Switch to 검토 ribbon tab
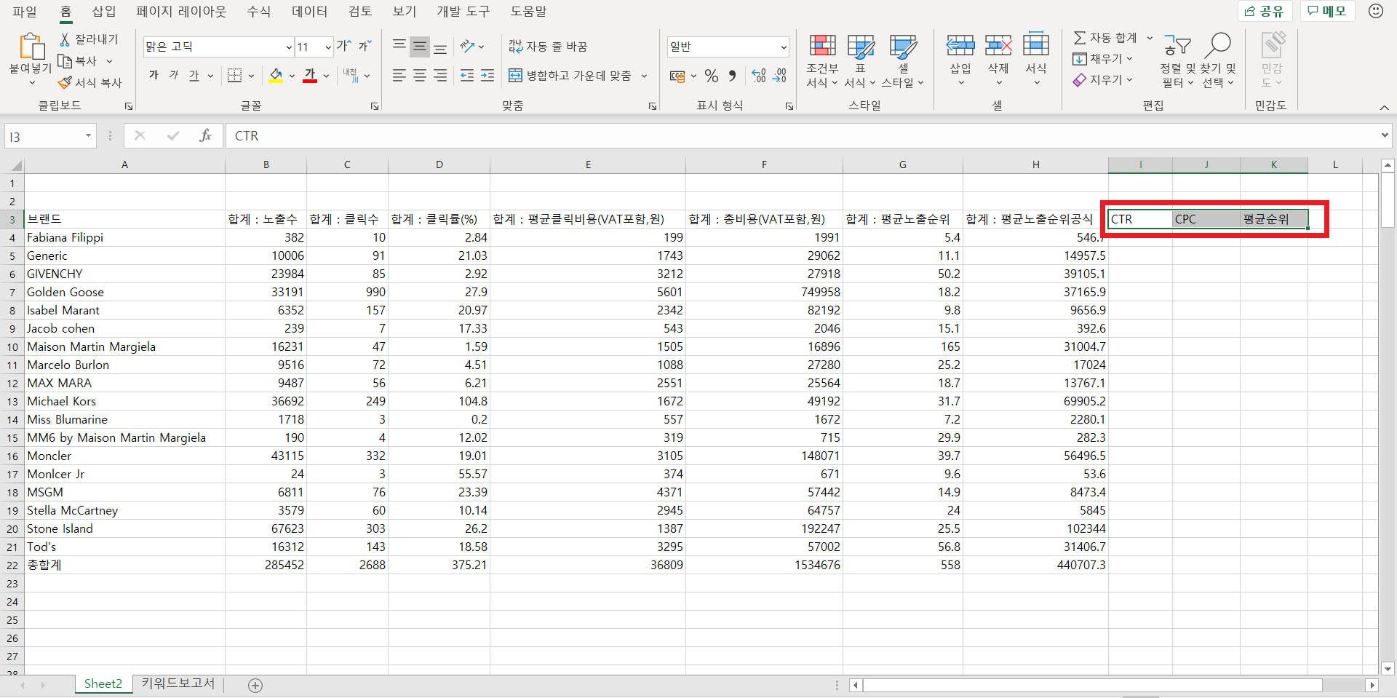Image resolution: width=1397 pixels, height=698 pixels. (360, 12)
